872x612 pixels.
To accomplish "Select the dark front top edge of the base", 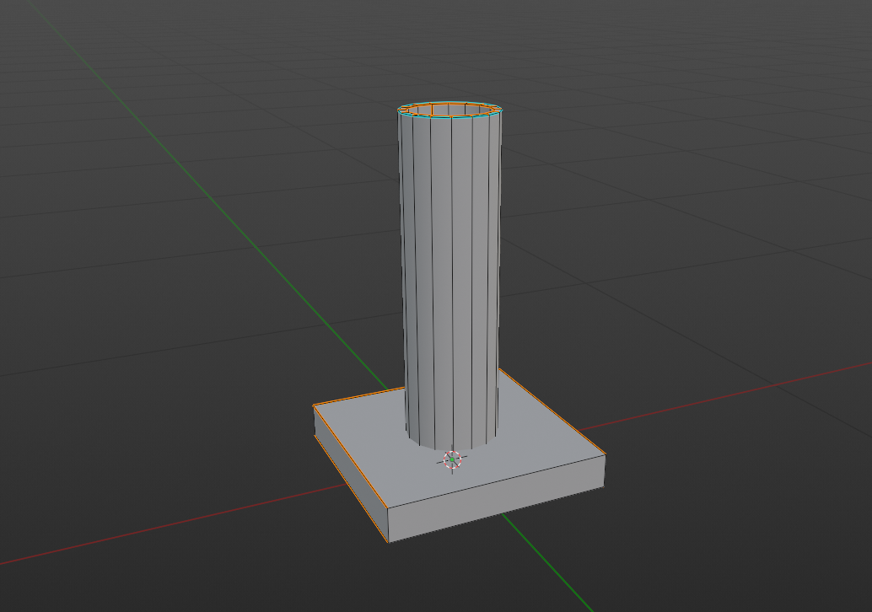I will pos(496,481).
